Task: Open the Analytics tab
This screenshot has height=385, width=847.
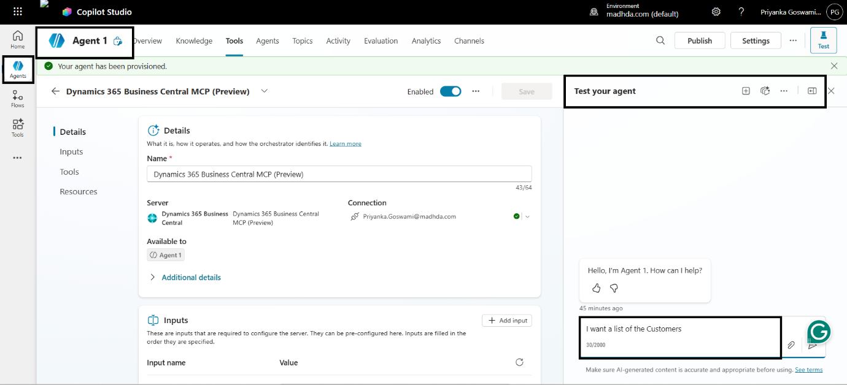Action: (x=426, y=41)
